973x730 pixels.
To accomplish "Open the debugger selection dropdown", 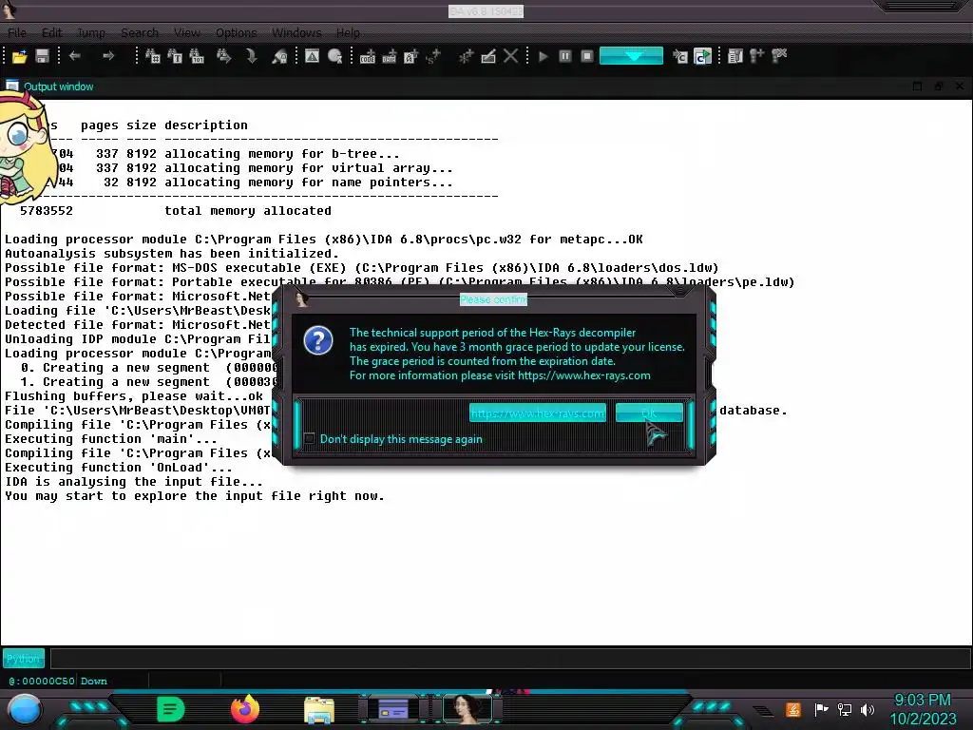I will pos(631,56).
